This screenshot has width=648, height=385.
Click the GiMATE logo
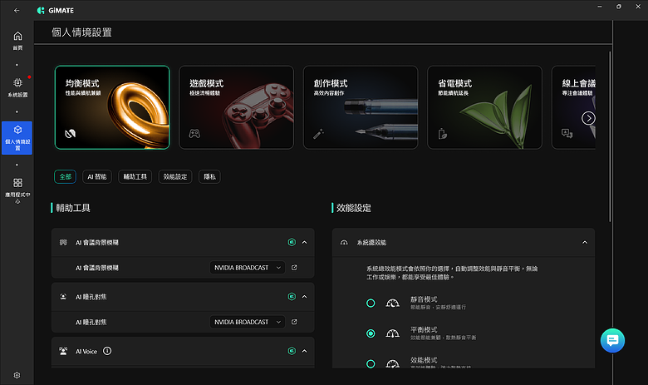(x=56, y=10)
